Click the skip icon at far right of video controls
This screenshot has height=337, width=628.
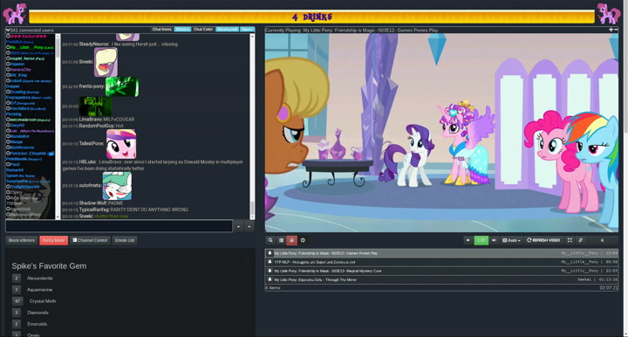602,240
